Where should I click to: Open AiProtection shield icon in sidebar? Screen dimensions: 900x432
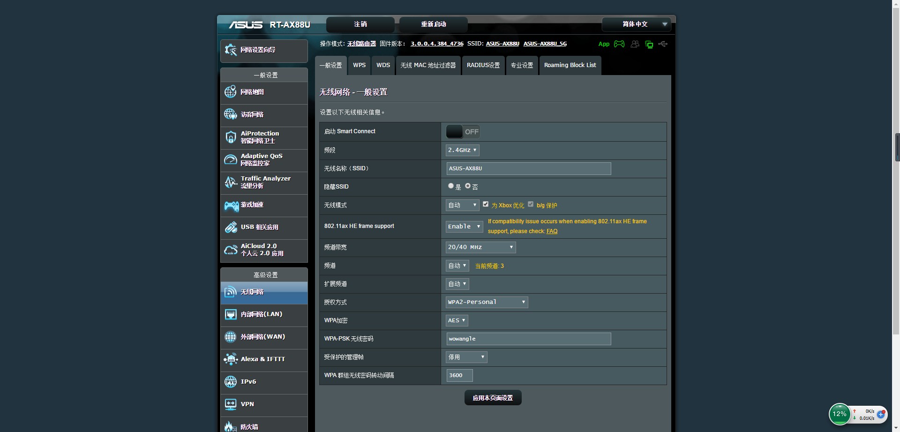pos(230,137)
